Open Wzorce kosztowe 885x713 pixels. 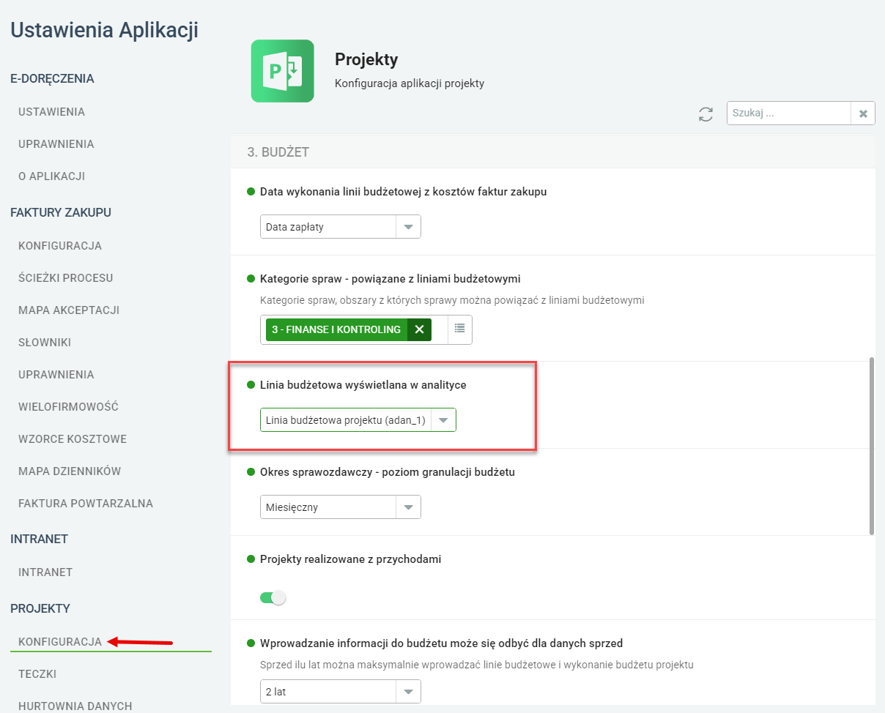[73, 439]
